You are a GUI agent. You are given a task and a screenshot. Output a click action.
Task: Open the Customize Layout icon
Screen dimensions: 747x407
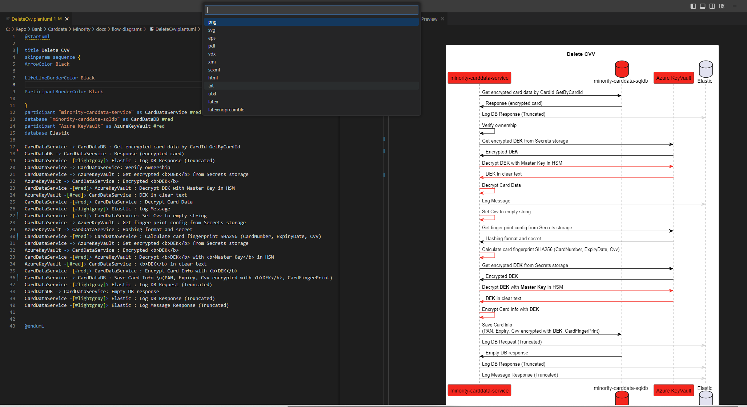722,6
